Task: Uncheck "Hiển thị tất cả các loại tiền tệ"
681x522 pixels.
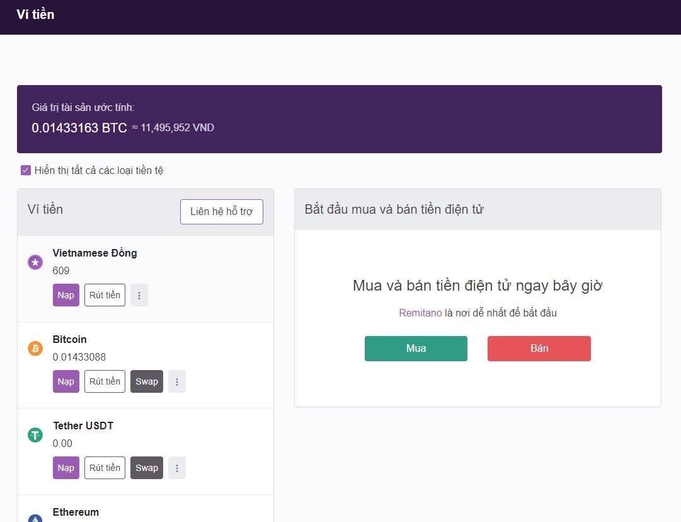Action: (x=25, y=170)
